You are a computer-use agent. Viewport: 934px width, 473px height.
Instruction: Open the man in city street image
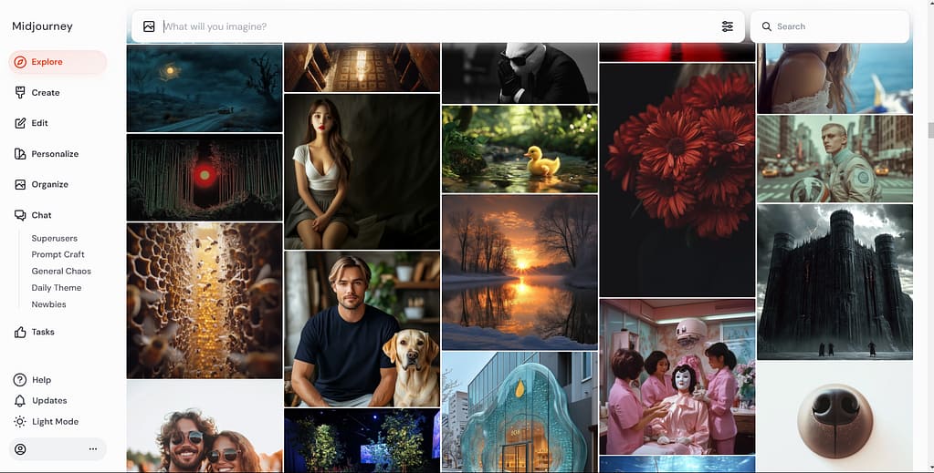(x=834, y=159)
